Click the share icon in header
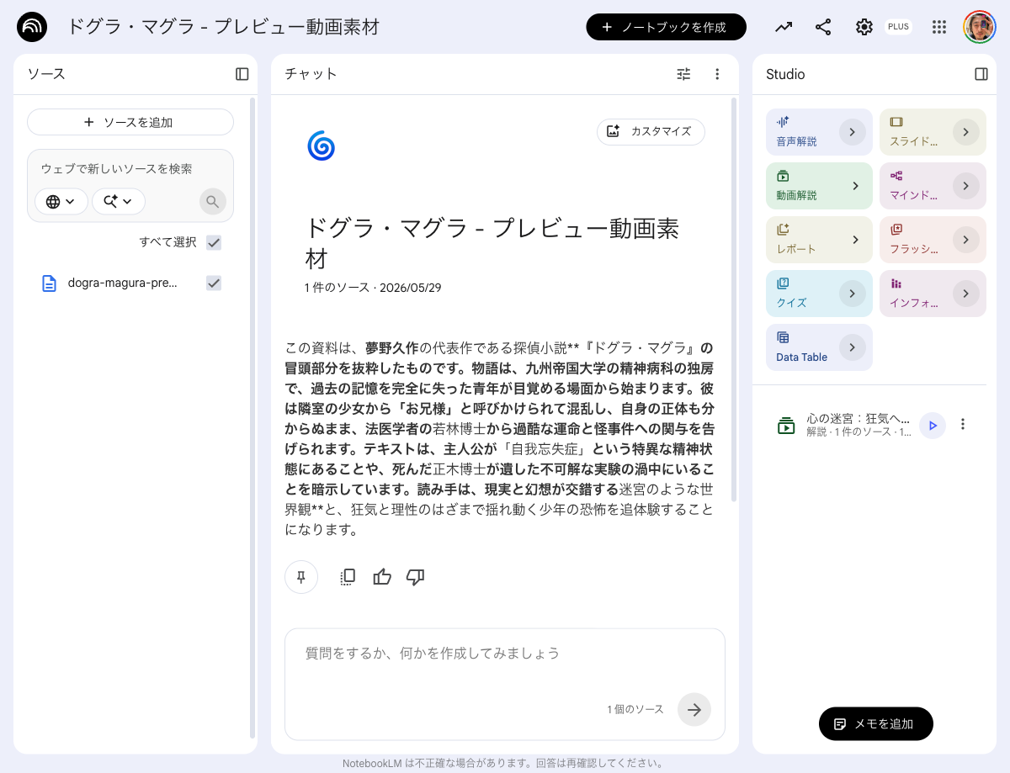 823,27
